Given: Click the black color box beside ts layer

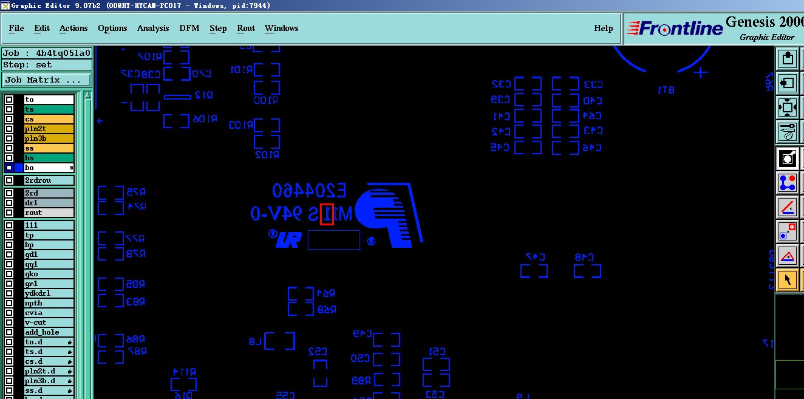Looking at the screenshot, I should [x=19, y=109].
